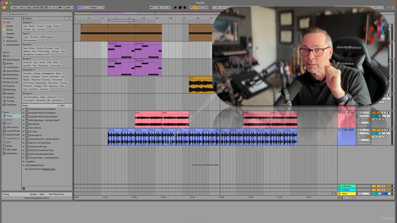Open Synth Presets in the Library

click(13, 60)
